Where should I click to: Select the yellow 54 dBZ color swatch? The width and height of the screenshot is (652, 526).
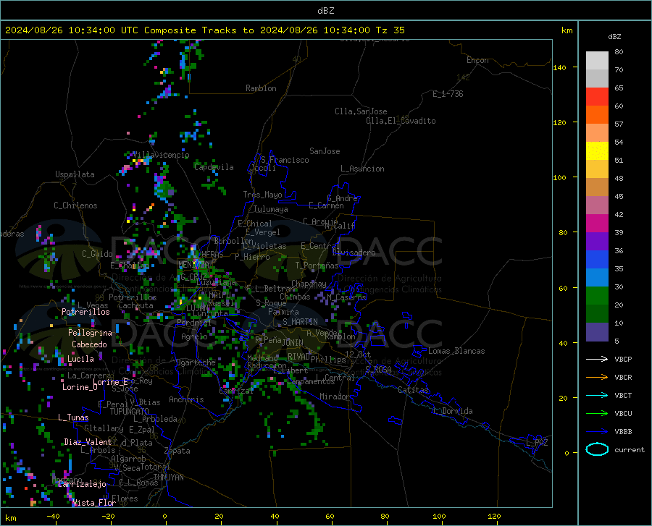click(597, 151)
